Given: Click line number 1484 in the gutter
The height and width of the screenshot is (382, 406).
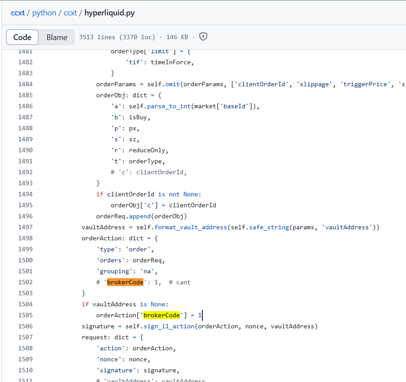Looking at the screenshot, I should click(x=25, y=84).
